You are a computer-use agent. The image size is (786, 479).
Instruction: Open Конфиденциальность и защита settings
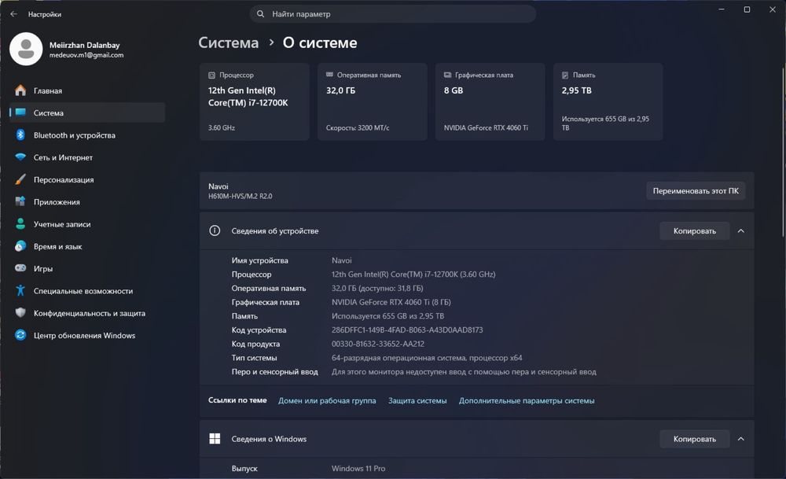[87, 313]
